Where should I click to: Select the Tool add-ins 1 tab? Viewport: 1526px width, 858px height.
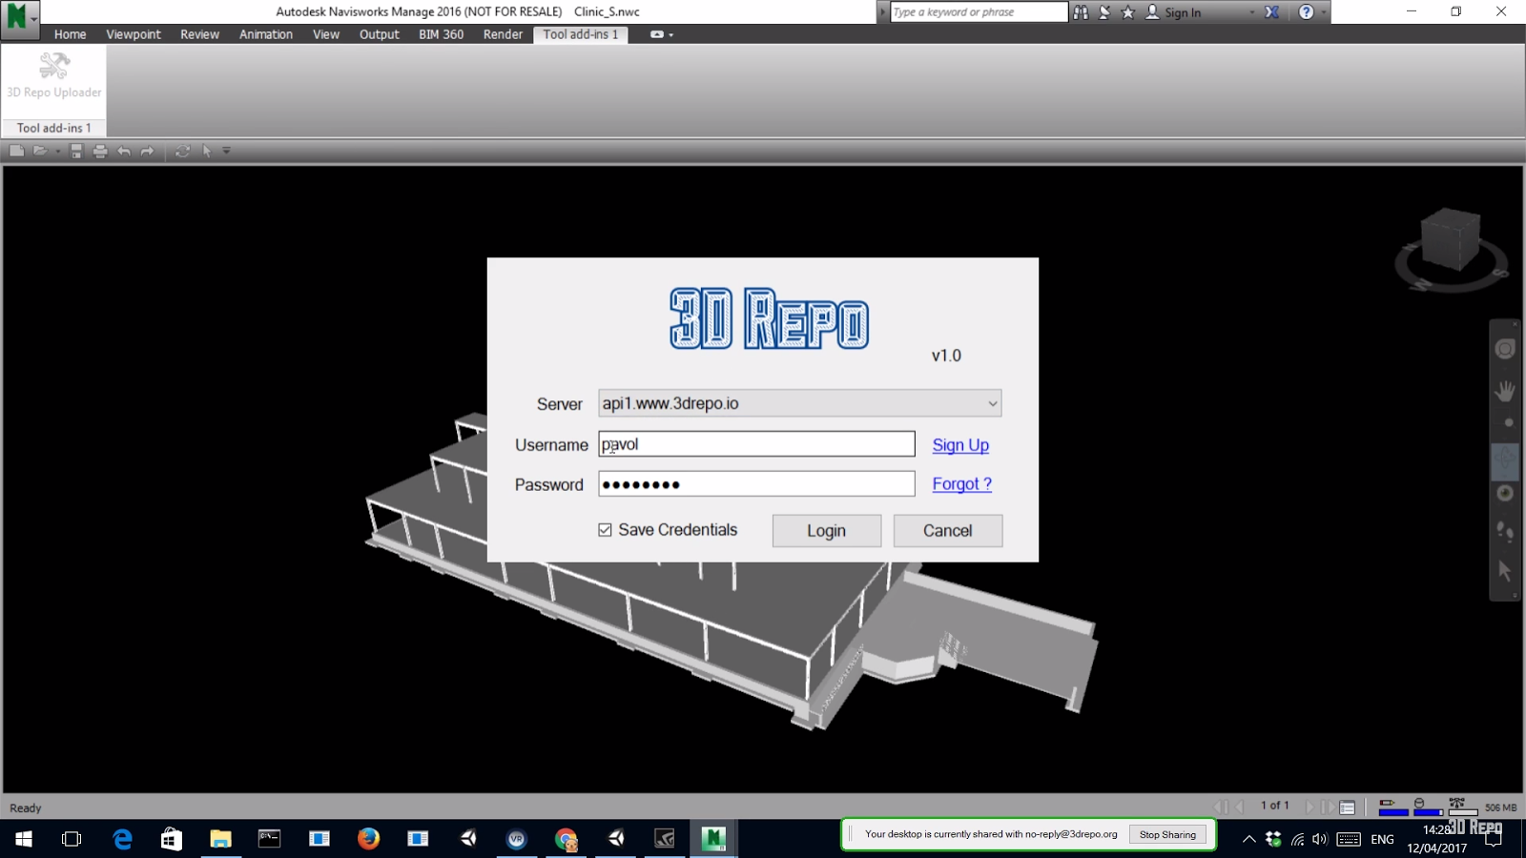(x=581, y=34)
